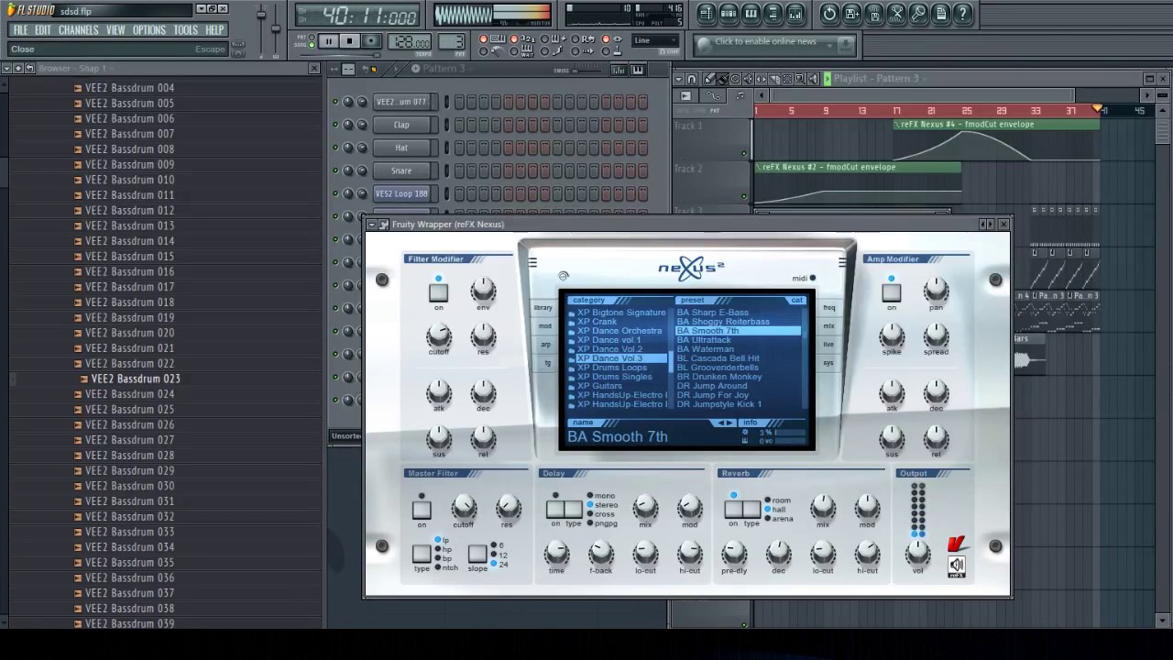Switch to Nexus arp tab

point(544,345)
